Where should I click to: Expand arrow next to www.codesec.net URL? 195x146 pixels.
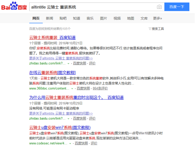[x=70, y=144]
